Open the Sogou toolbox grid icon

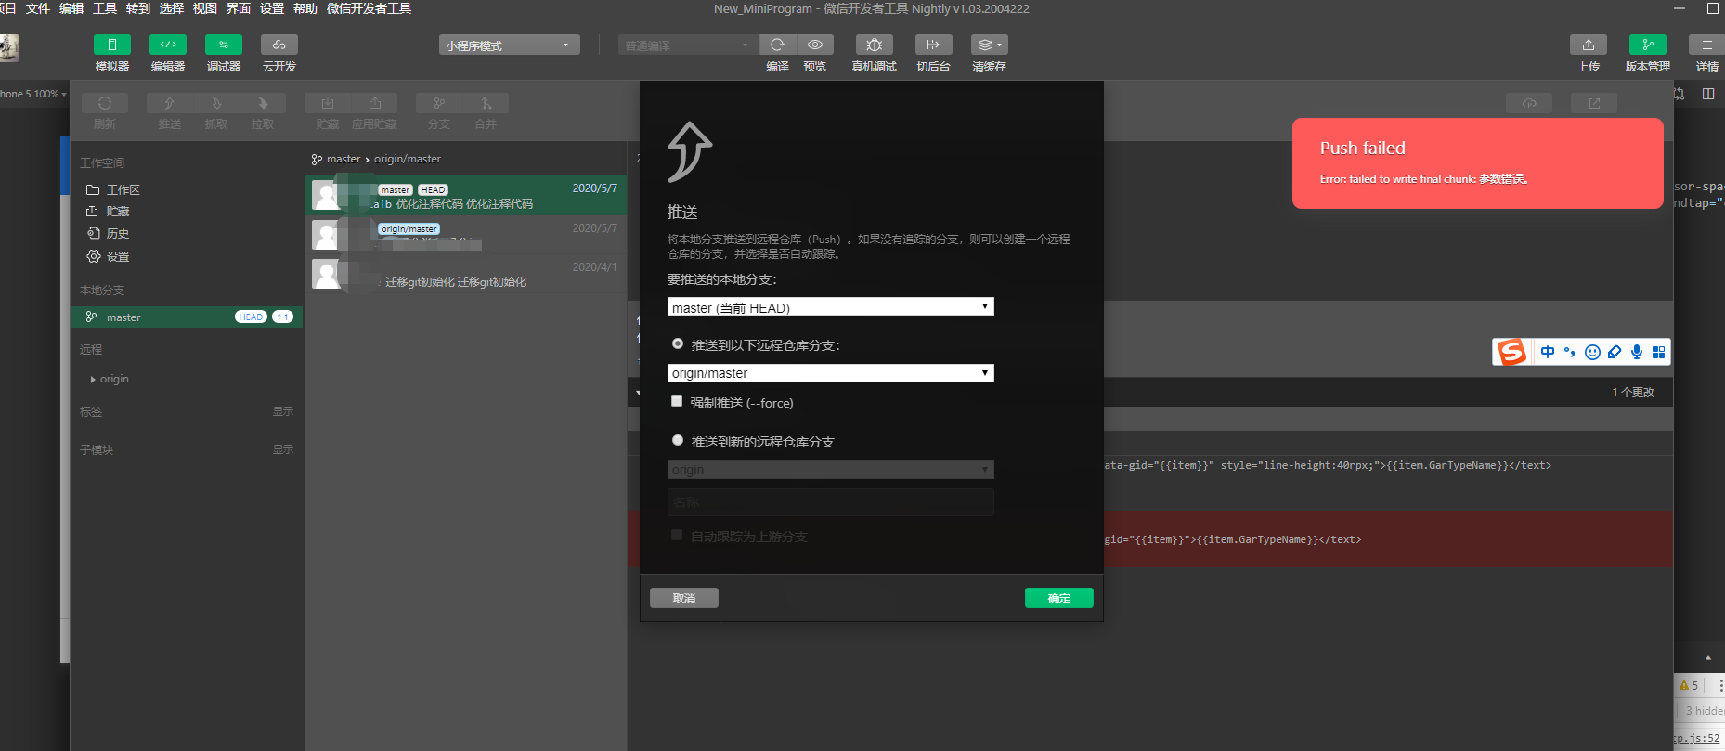1658,352
